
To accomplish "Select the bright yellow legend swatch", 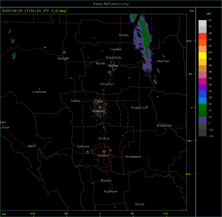I will pos(202,55).
